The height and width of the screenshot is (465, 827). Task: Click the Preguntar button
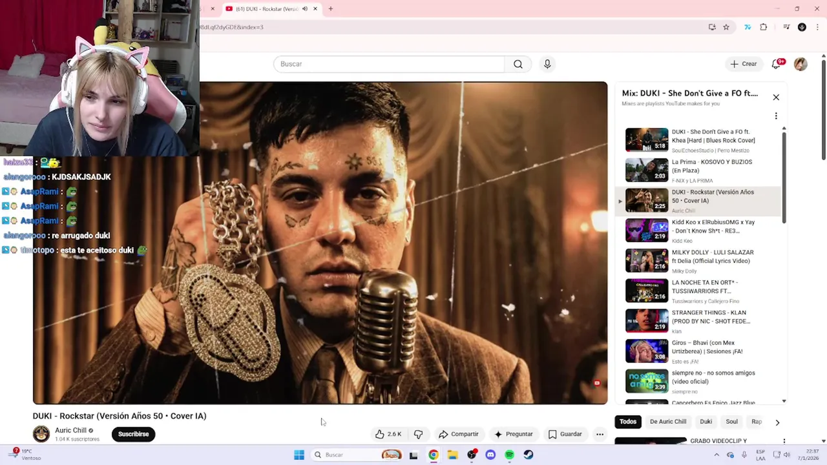click(x=513, y=434)
